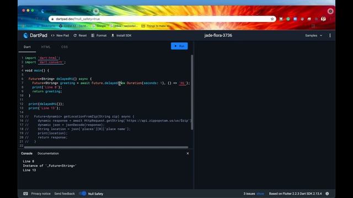Format the Dart code
The width and height of the screenshot is (353, 198).
[99, 35]
